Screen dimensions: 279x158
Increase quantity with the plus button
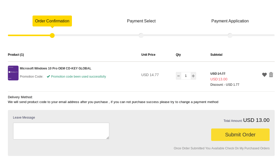pyautogui.click(x=193, y=76)
